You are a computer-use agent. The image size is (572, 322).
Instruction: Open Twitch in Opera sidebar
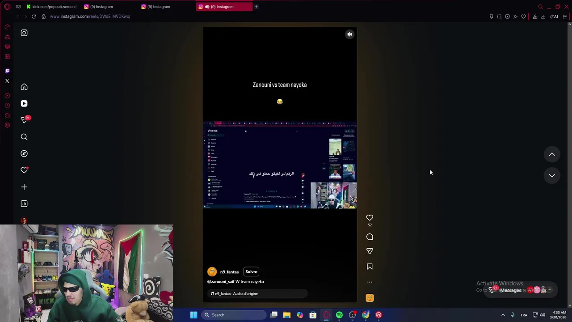pos(7,71)
